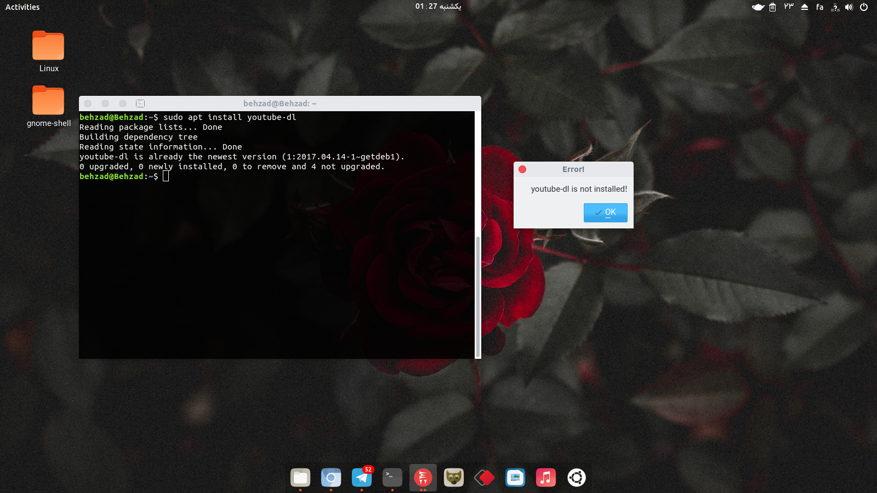The width and height of the screenshot is (877, 493).
Task: Click the second grey terminal window button
Action: [x=105, y=104]
